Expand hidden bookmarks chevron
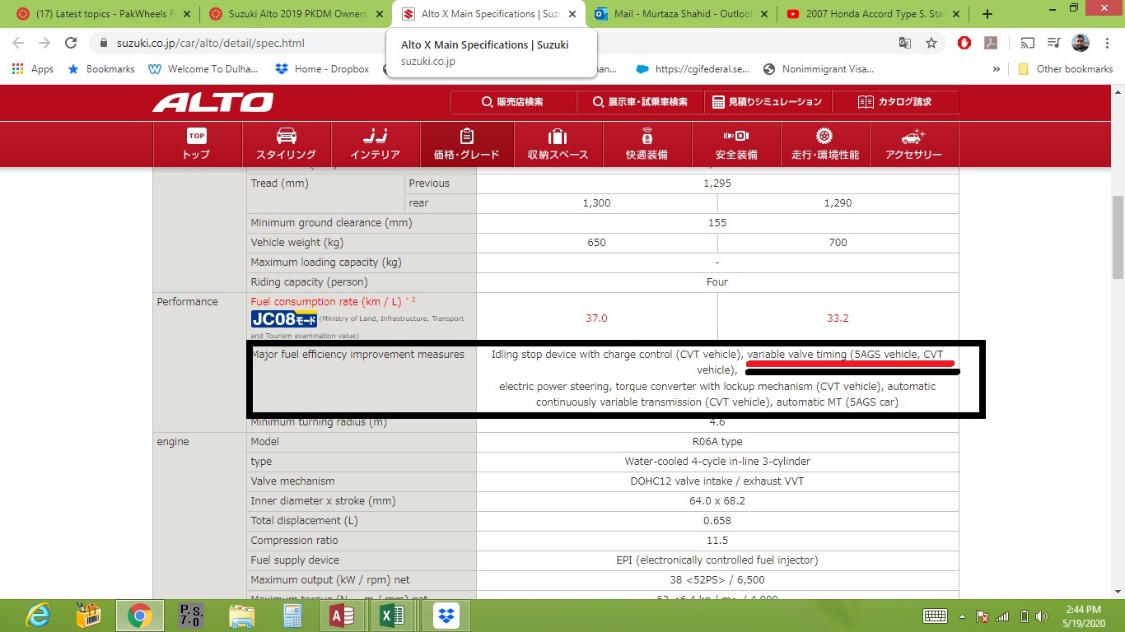 [997, 69]
